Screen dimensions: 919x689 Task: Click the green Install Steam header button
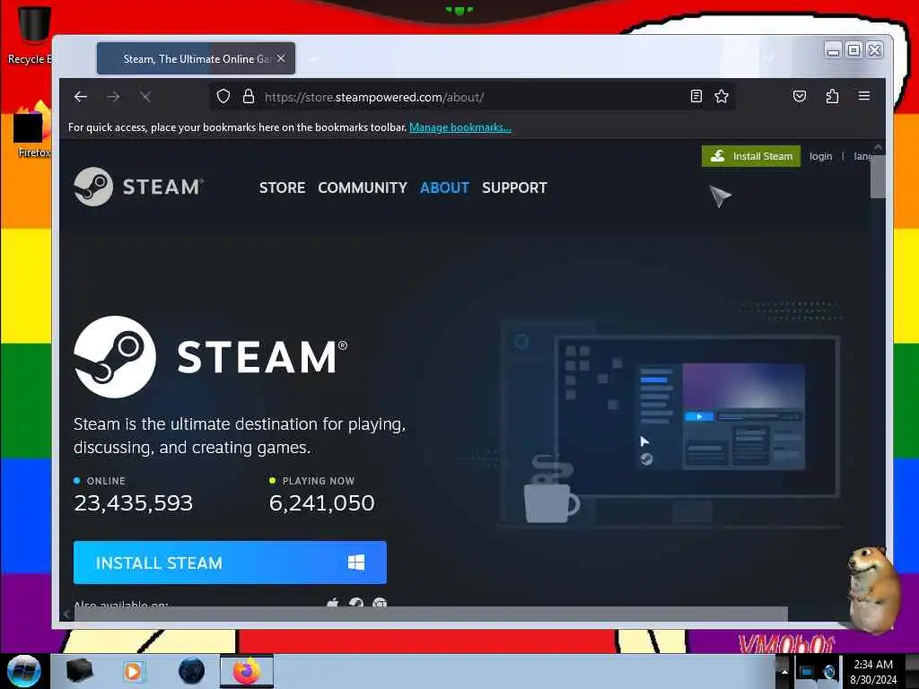tap(751, 156)
